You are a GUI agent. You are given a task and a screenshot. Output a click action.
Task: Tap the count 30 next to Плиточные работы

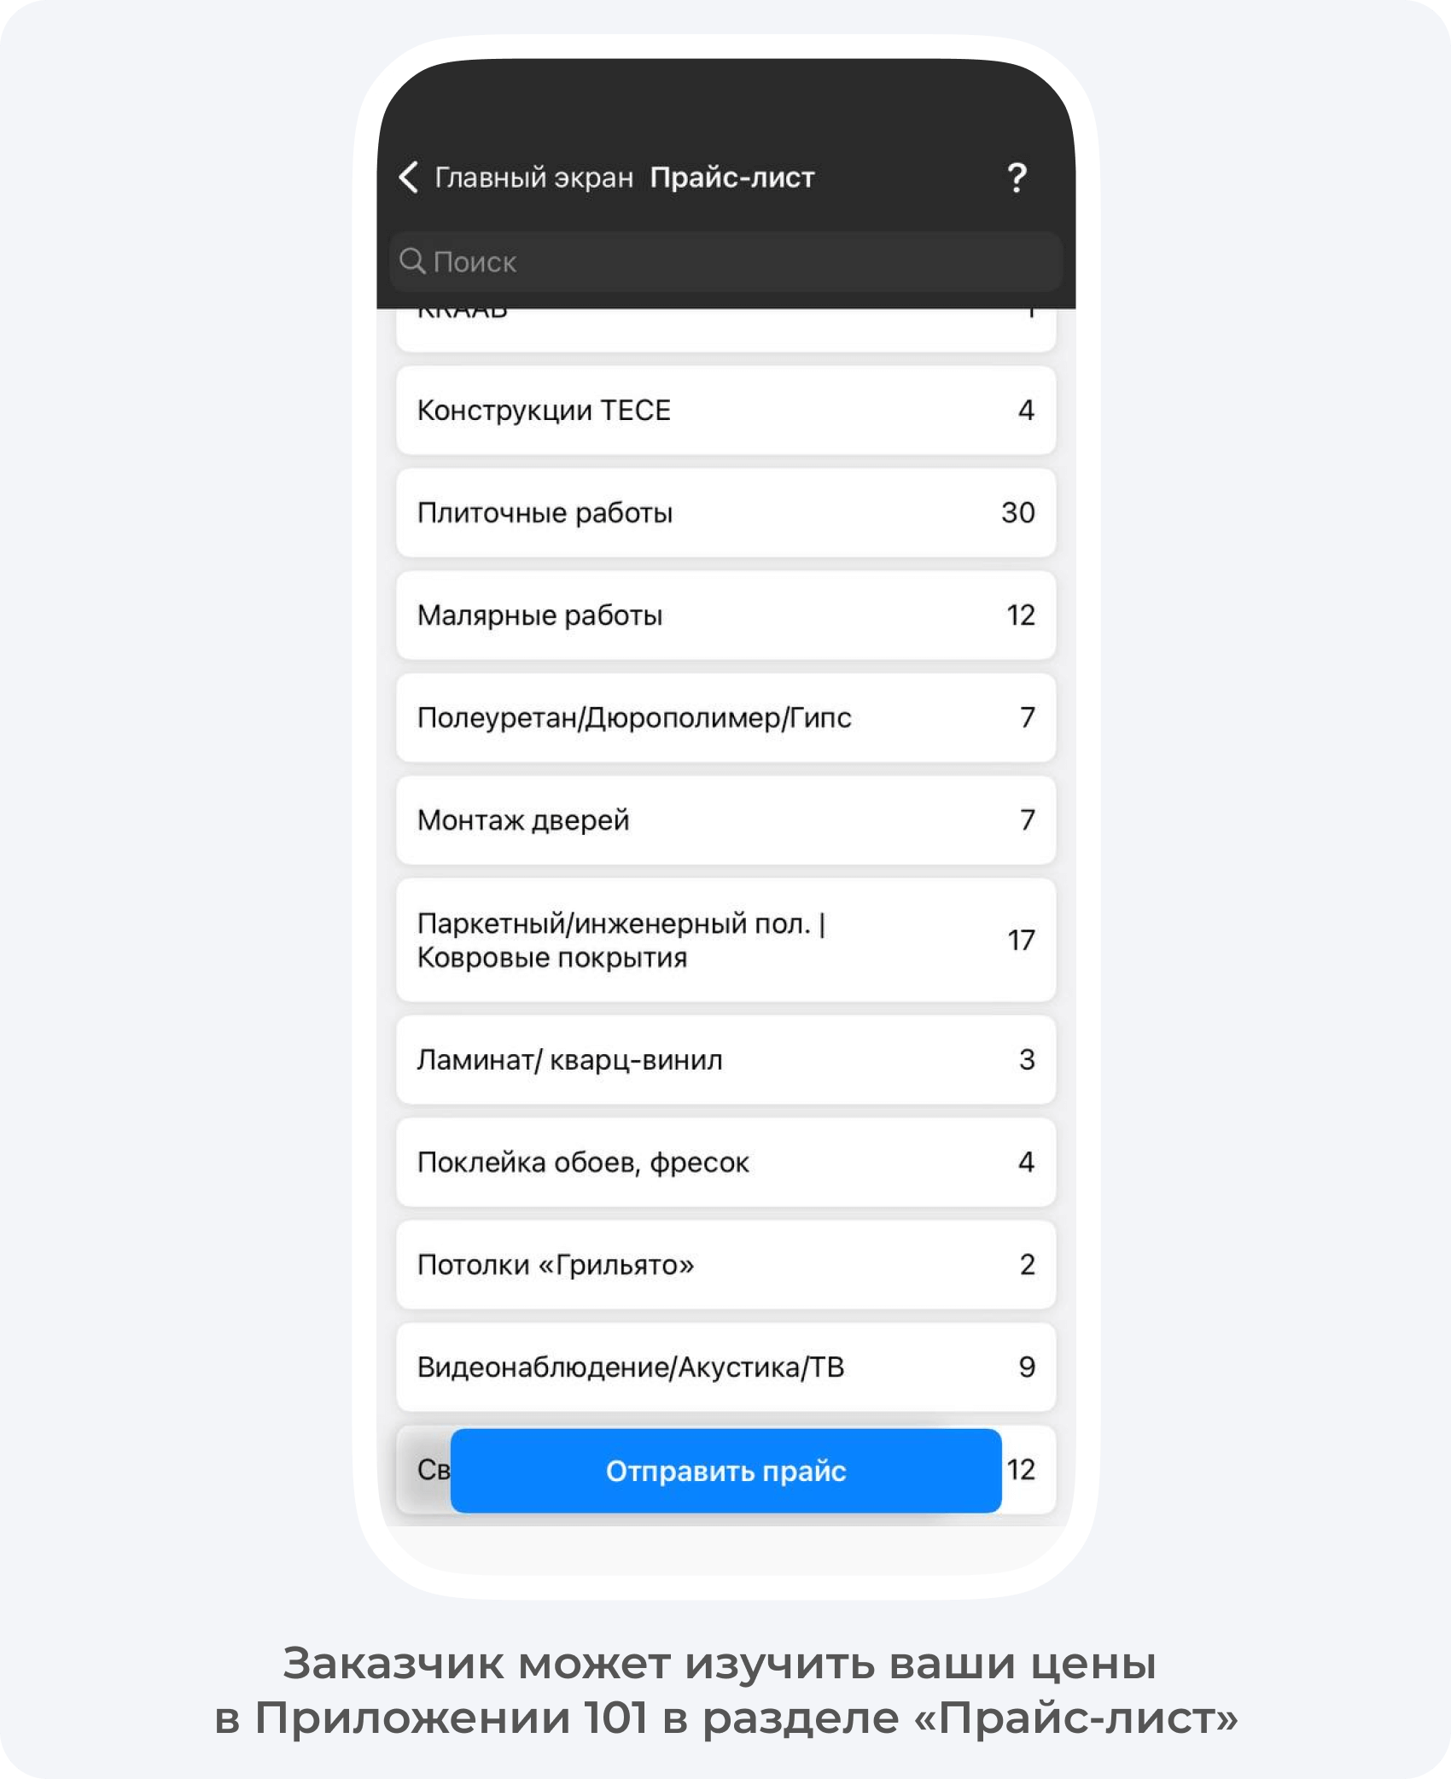coord(1018,512)
